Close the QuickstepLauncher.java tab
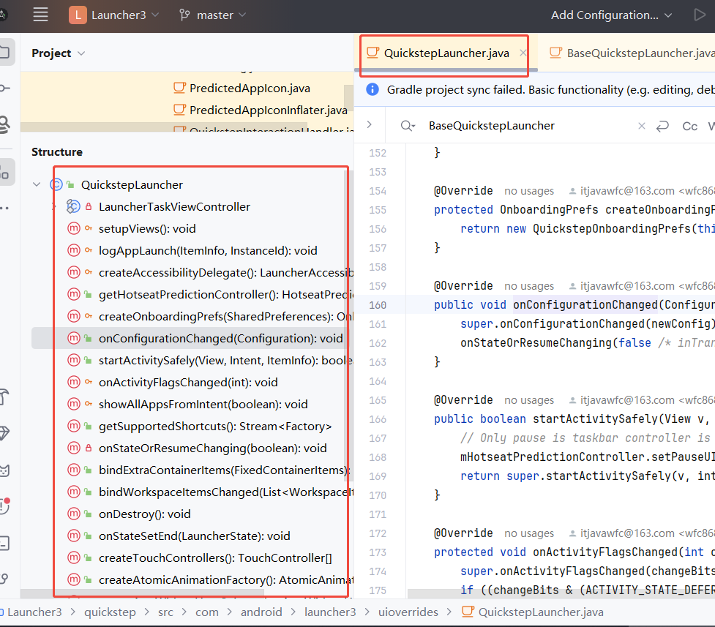Viewport: 715px width, 627px height. coord(523,53)
